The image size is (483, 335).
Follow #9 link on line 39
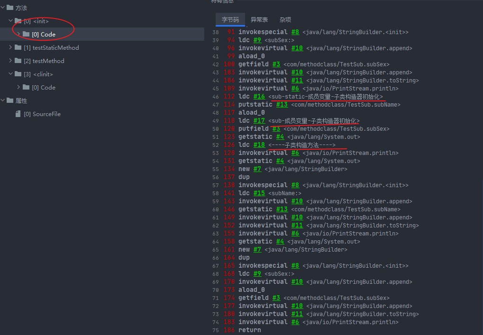(x=257, y=40)
